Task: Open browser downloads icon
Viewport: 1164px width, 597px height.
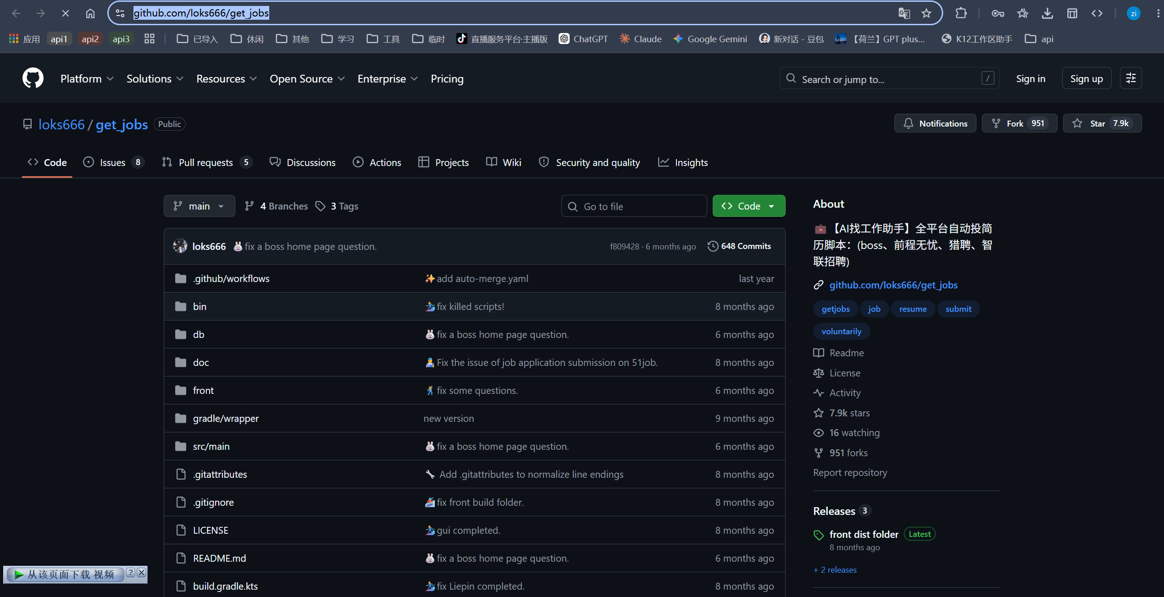Action: [x=1048, y=13]
